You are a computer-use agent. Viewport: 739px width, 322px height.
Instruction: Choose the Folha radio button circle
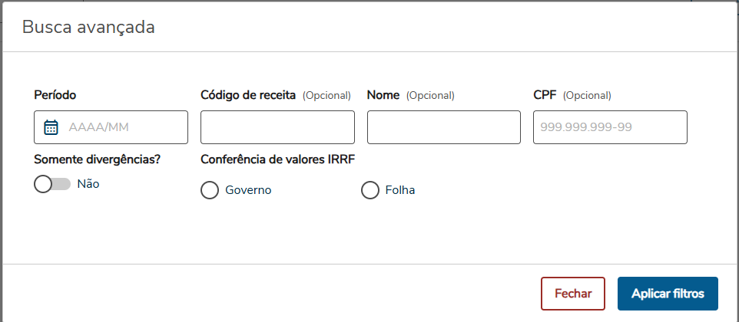[370, 190]
